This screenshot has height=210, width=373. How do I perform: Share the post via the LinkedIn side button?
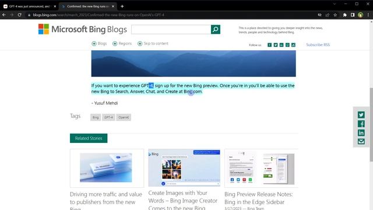tap(361, 132)
